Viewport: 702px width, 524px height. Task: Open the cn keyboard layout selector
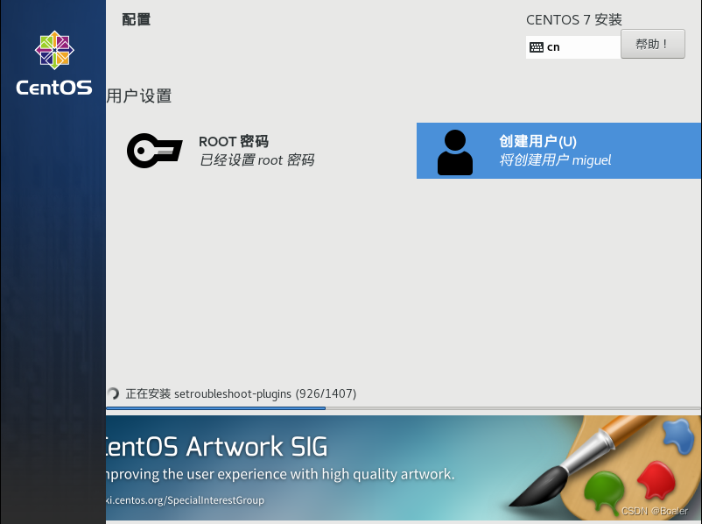(573, 46)
